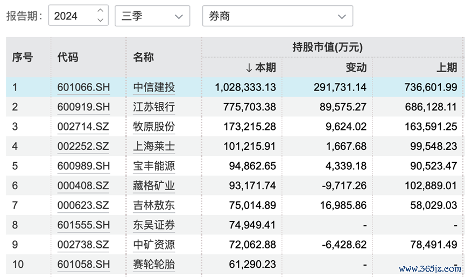Open the 江苏银行 stock name link
Image resolution: width=465 pixels, height=277 pixels.
click(x=154, y=107)
